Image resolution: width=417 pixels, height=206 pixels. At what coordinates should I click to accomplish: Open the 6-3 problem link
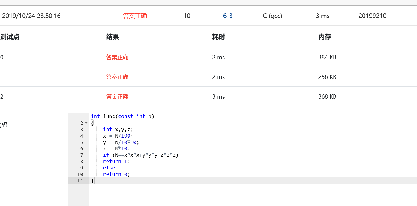[x=228, y=16]
